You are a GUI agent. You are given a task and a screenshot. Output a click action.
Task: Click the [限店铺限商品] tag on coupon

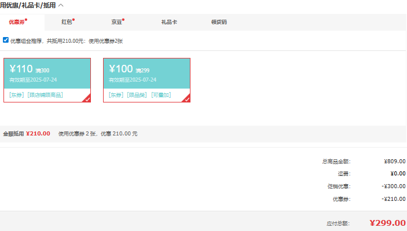coord(45,95)
